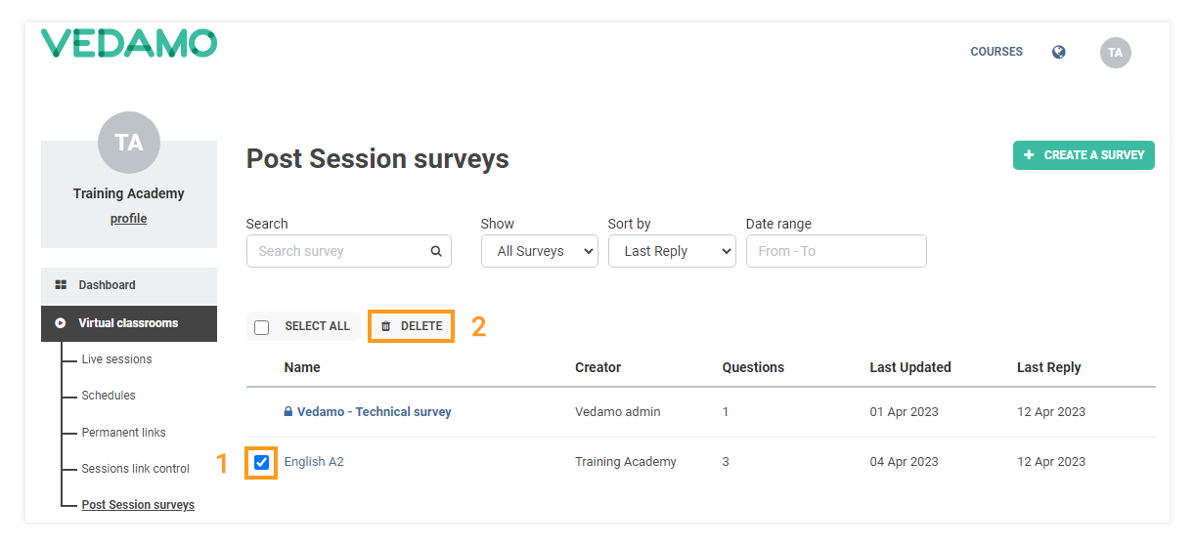Click the Questions column header
The height and width of the screenshot is (545, 1195).
(753, 368)
